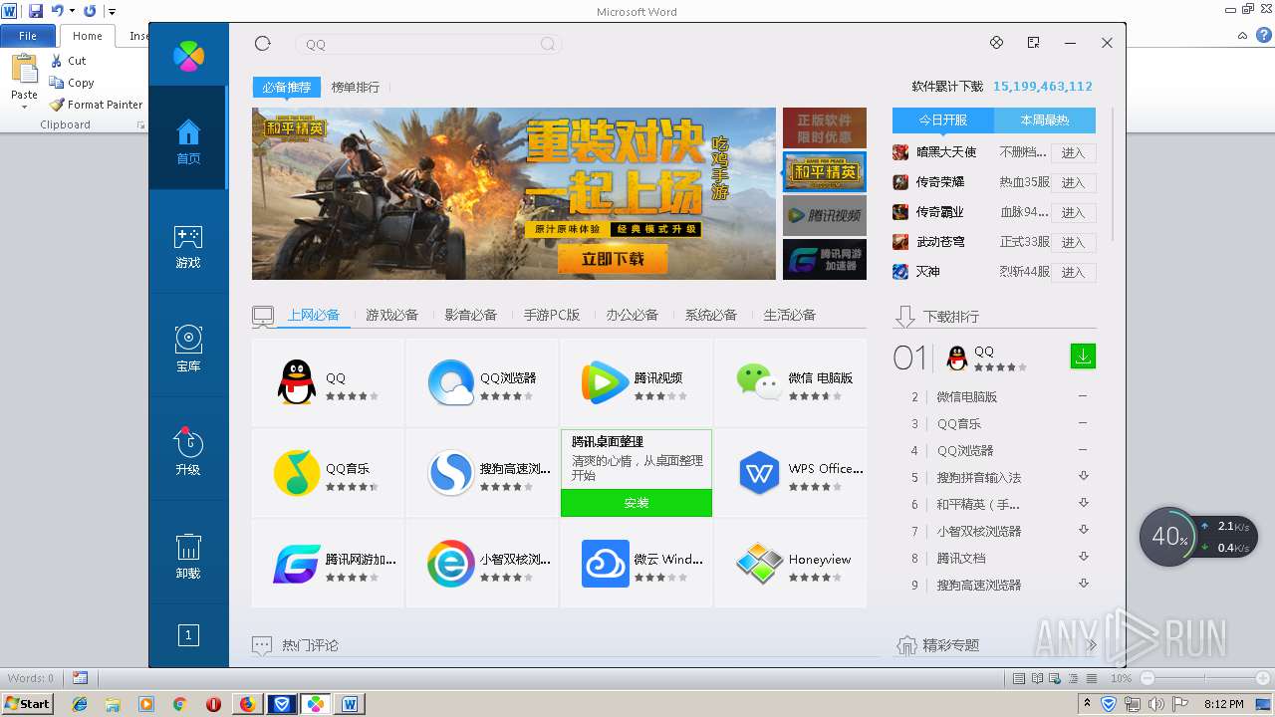Screen dimensions: 1275x717
Task: Switch to the 必备推荐 tab
Action: [287, 88]
